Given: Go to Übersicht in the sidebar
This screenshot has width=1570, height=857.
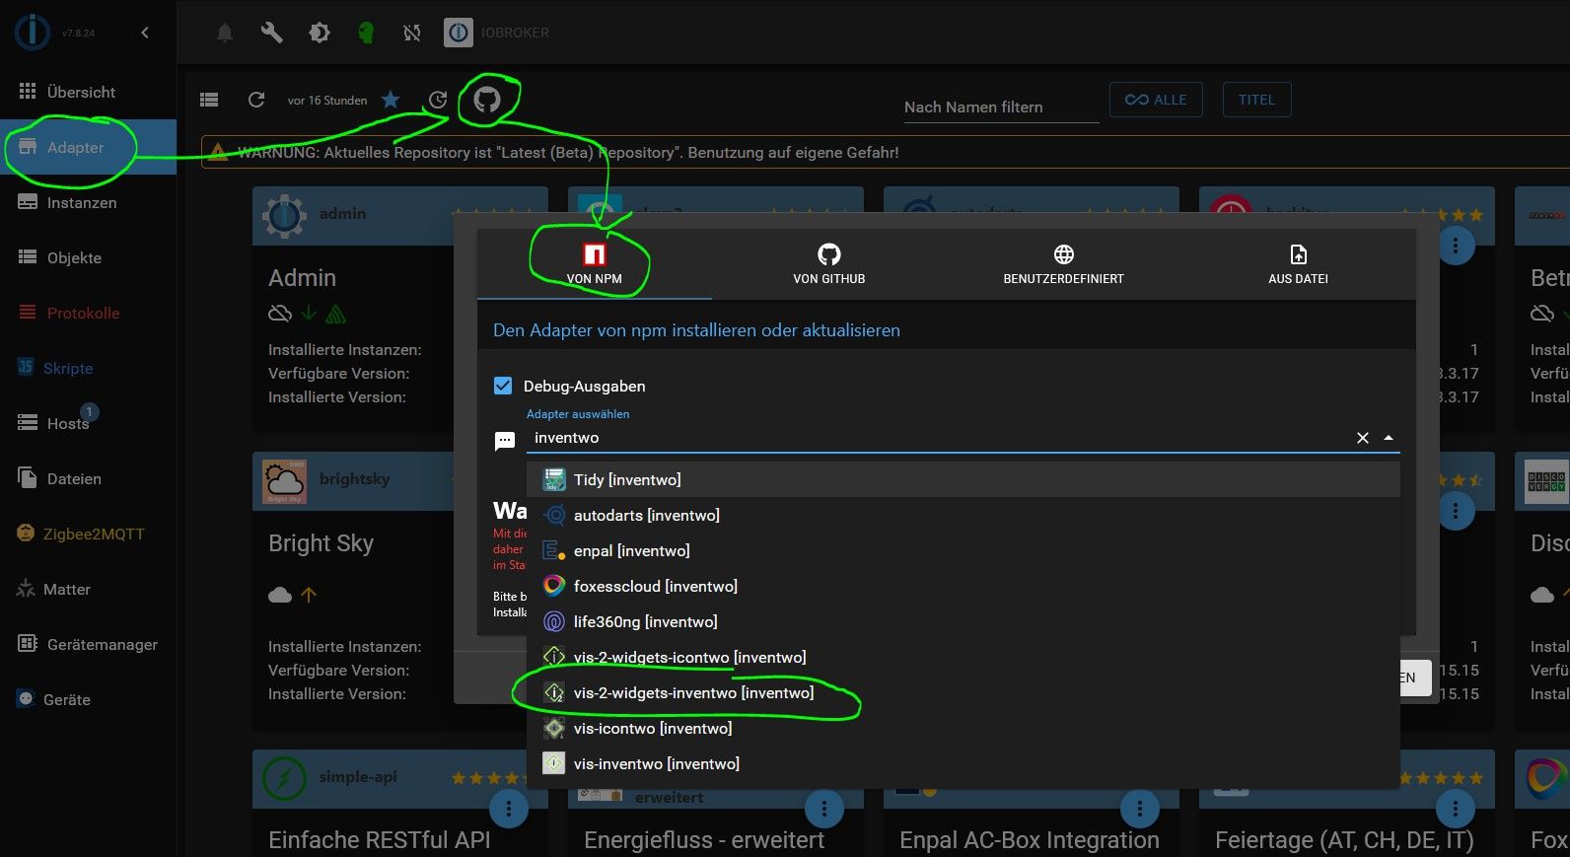Looking at the screenshot, I should (x=89, y=92).
